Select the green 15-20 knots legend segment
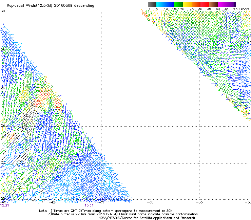 (x=178, y=4)
